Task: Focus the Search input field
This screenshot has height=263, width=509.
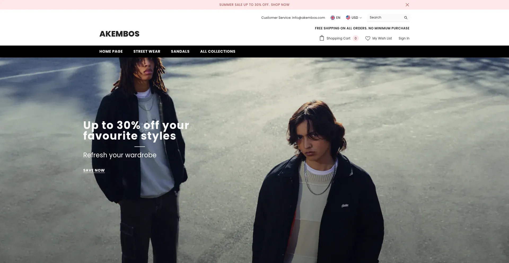Action: (x=385, y=17)
